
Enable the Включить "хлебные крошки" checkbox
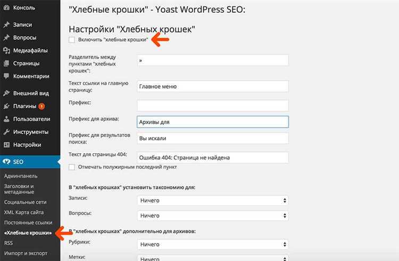pos(72,40)
